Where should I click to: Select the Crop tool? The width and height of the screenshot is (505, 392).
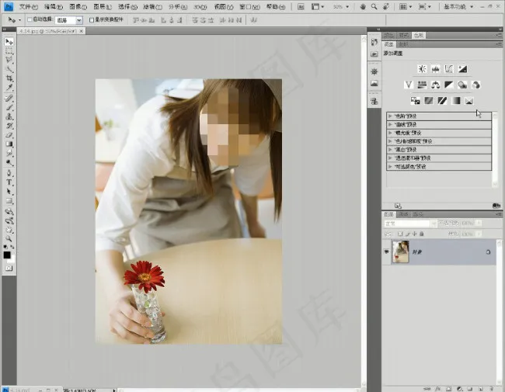point(9,78)
